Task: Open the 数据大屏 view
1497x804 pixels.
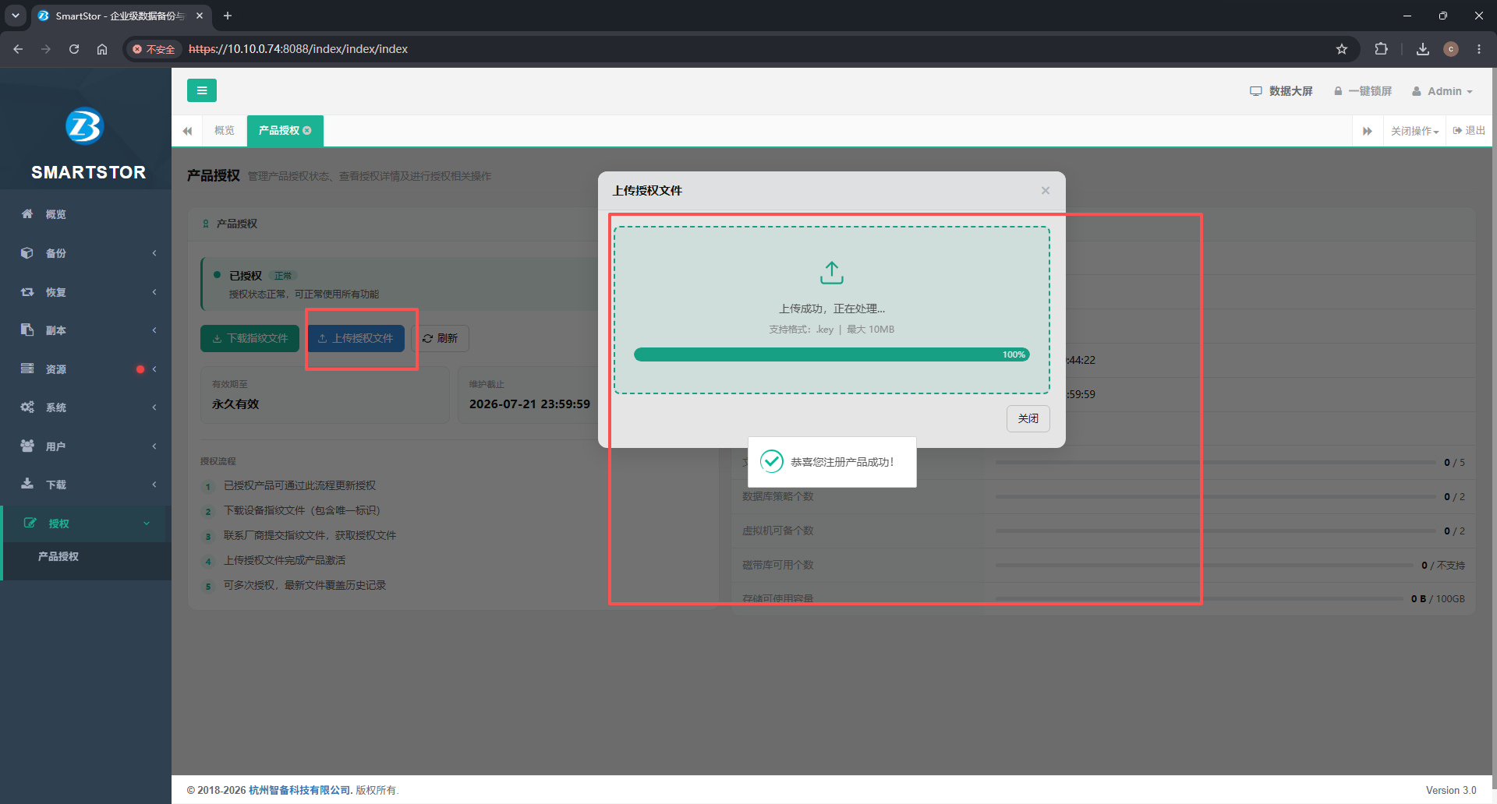Action: click(1281, 91)
